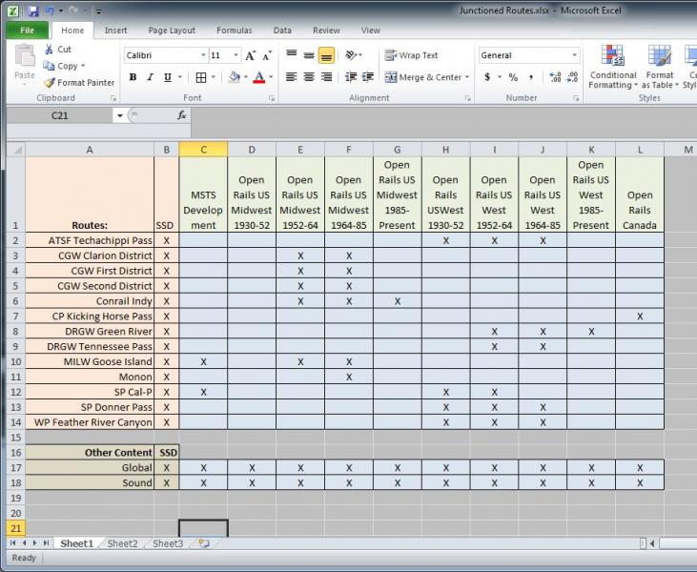
Task: Toggle Wrap Text
Action: [x=412, y=55]
